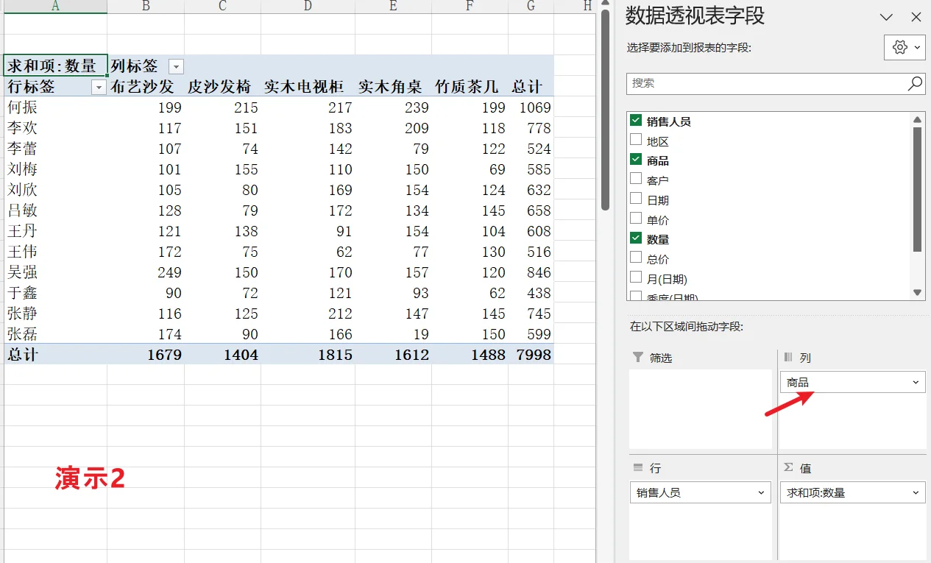This screenshot has width=931, height=563.
Task: Open the 销售人员 field dropdown in 行 area
Action: 762,492
